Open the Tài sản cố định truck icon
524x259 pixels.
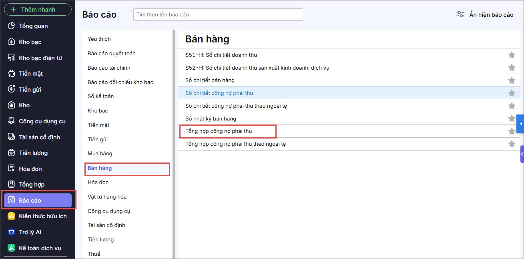click(12, 137)
